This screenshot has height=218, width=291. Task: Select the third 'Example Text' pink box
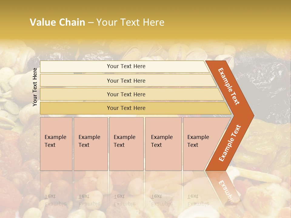point(126,144)
